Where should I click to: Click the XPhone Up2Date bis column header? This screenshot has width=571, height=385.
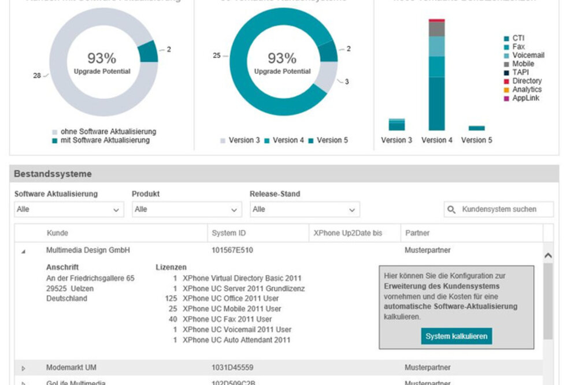(x=347, y=233)
